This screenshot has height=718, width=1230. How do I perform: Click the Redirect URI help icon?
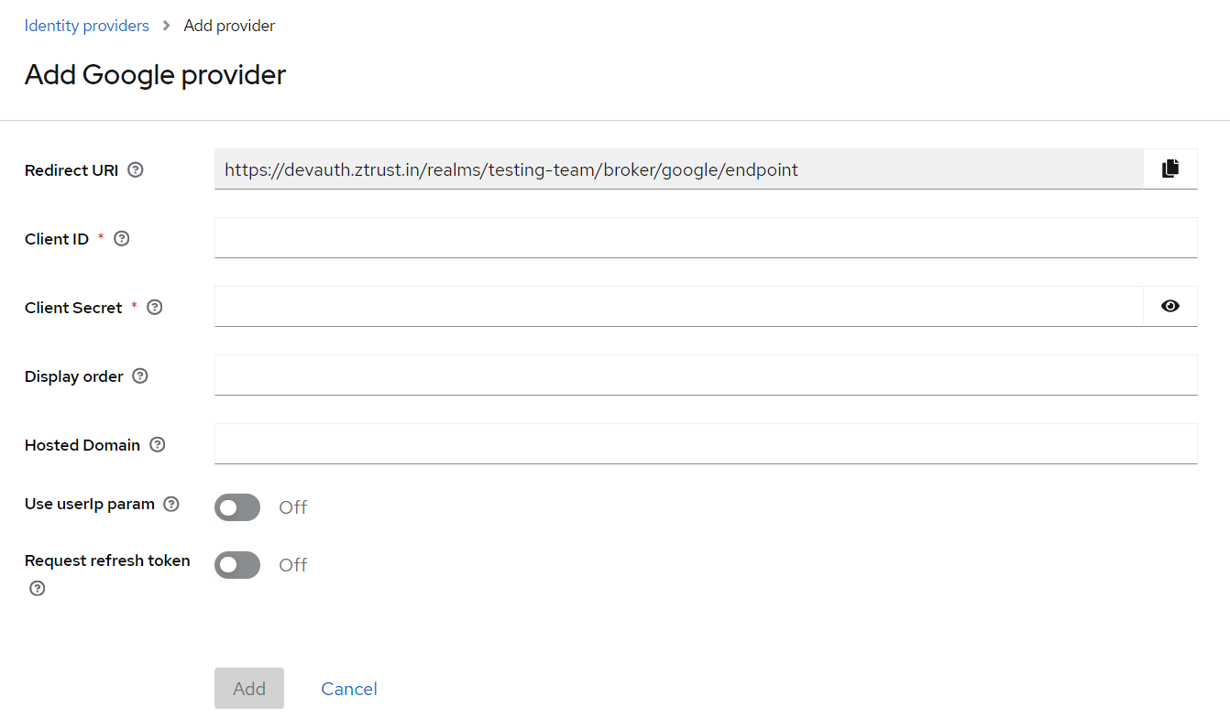[x=136, y=169]
